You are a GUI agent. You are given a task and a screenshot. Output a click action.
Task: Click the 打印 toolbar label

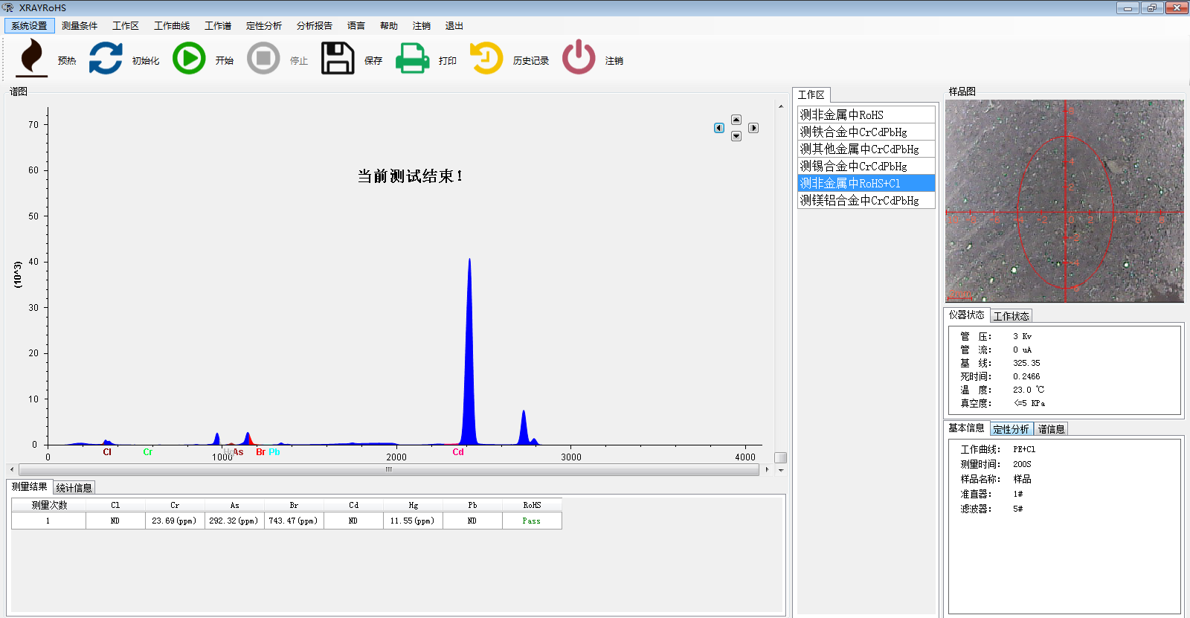click(x=448, y=61)
